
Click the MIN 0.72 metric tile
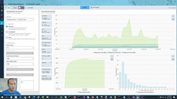pyautogui.click(x=47, y=31)
